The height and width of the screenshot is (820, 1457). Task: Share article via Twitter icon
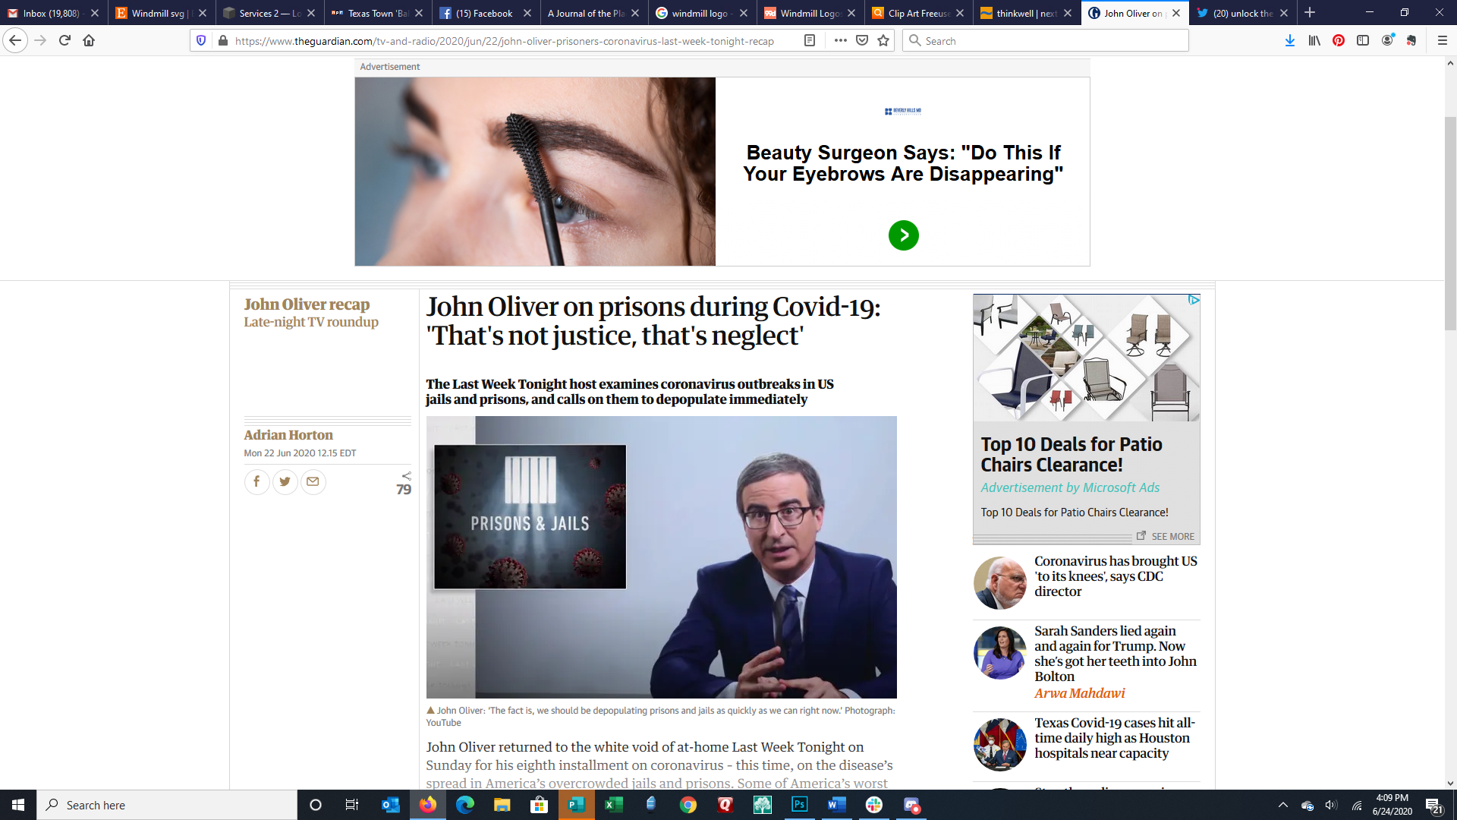click(285, 481)
